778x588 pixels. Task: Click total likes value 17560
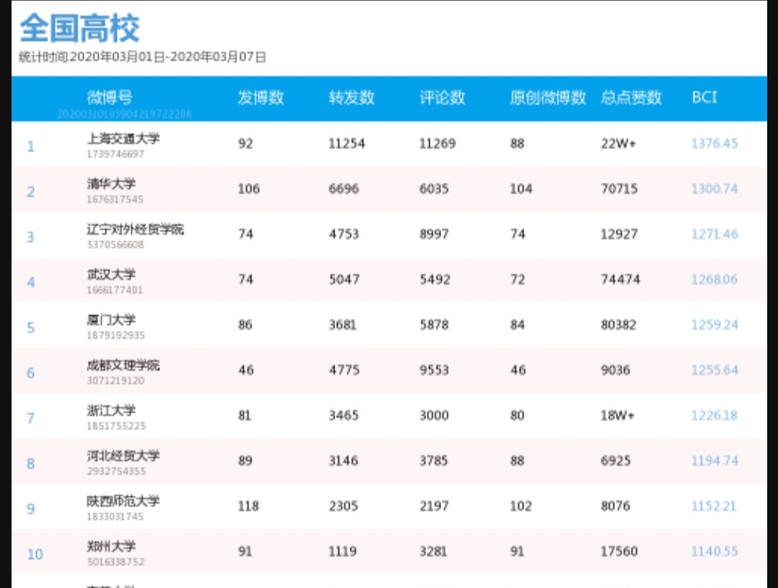click(619, 551)
